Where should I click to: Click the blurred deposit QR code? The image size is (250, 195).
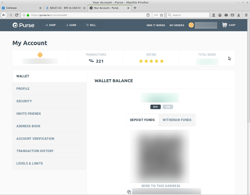pyautogui.click(x=160, y=156)
